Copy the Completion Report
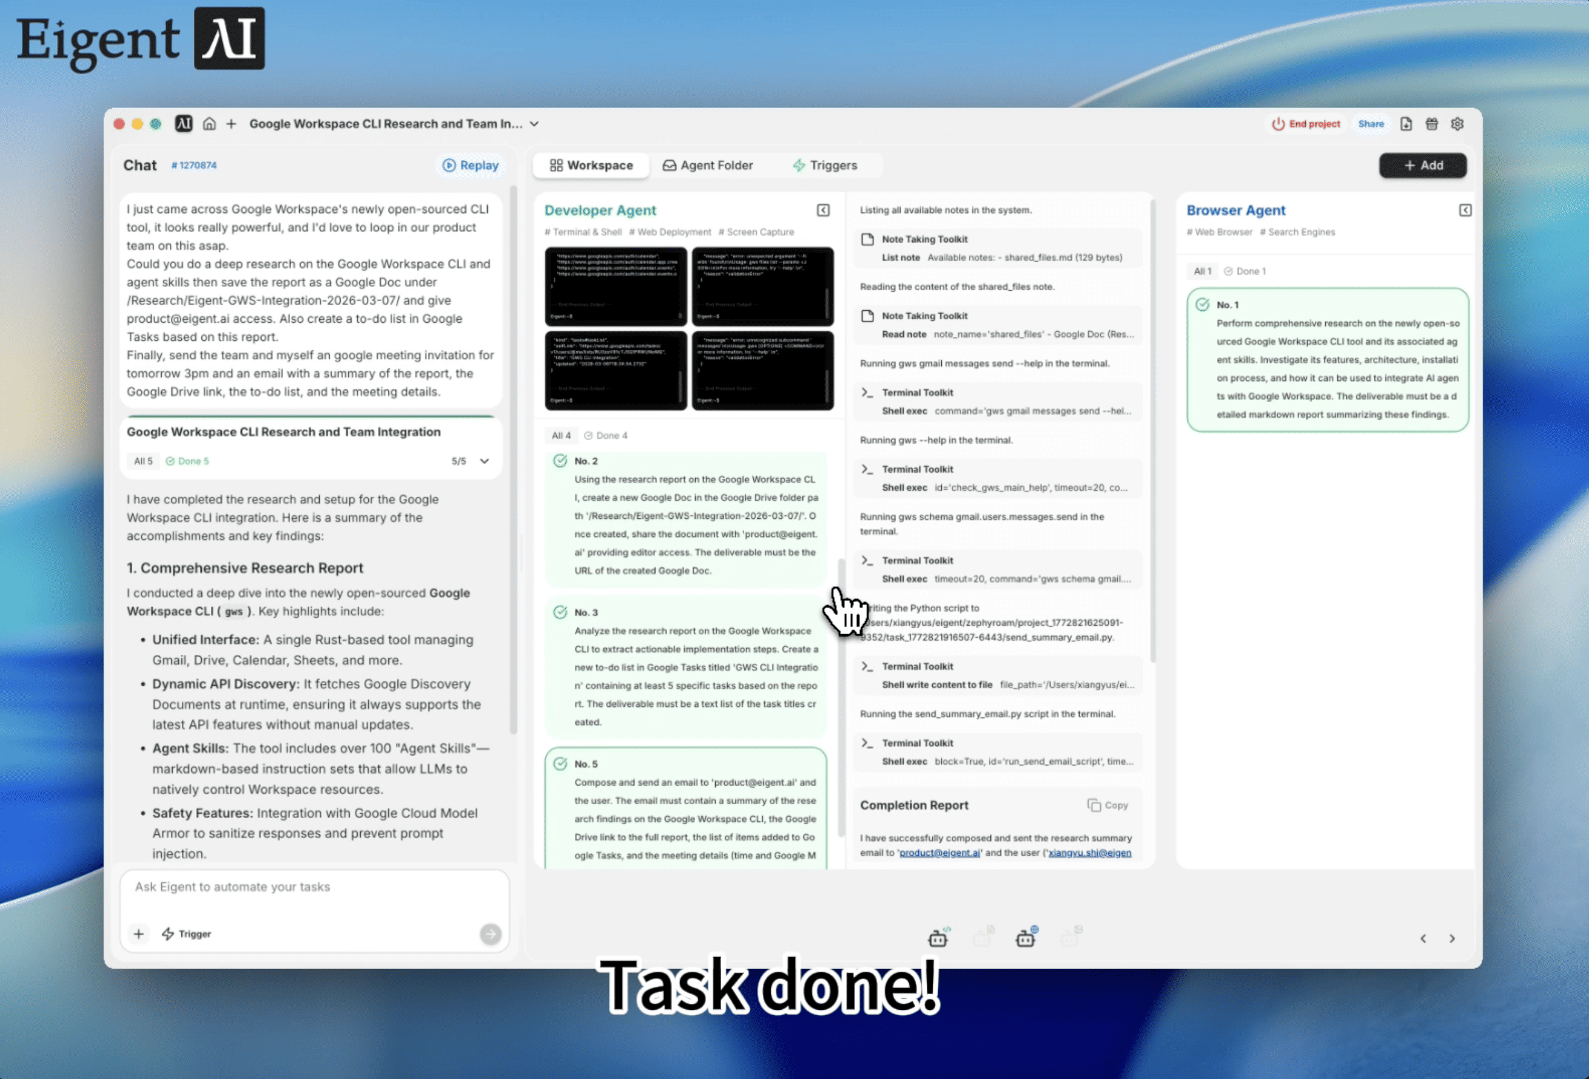The height and width of the screenshot is (1079, 1589). coord(1107,805)
